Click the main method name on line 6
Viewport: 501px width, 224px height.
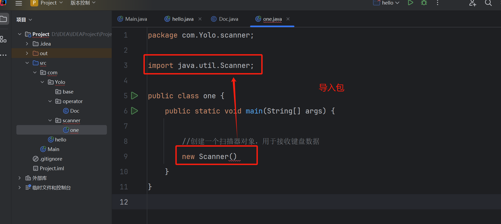point(254,111)
